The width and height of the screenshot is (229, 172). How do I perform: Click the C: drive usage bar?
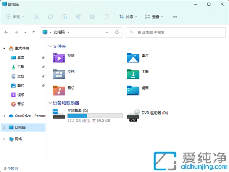(x=95, y=116)
